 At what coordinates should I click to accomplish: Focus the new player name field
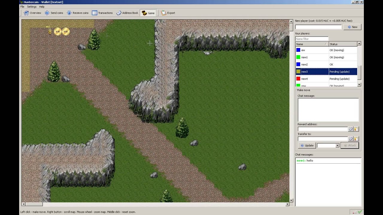(318, 27)
